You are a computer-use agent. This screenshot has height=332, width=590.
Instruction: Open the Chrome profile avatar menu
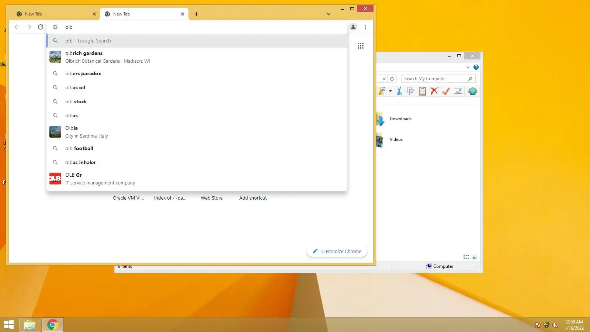pyautogui.click(x=353, y=27)
